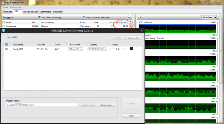Click the 2 % conversion progress bar
Image resolution: width=224 pixels, height=124 pixels.
point(118,49)
